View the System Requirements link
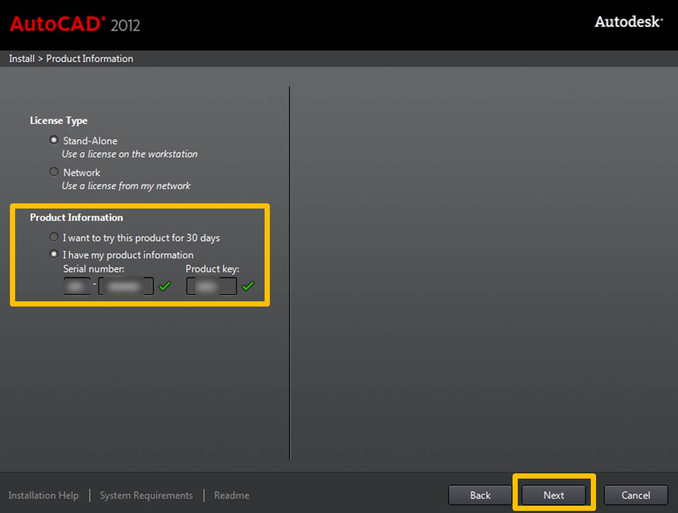The image size is (678, 513). (x=146, y=495)
